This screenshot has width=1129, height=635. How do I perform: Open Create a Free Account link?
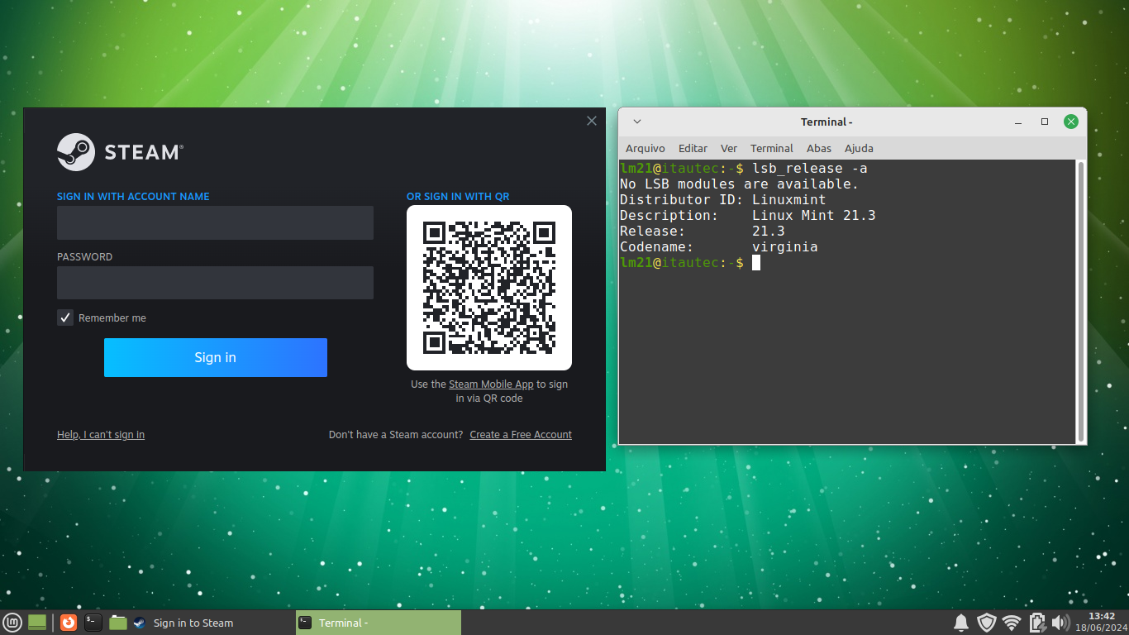pyautogui.click(x=521, y=435)
